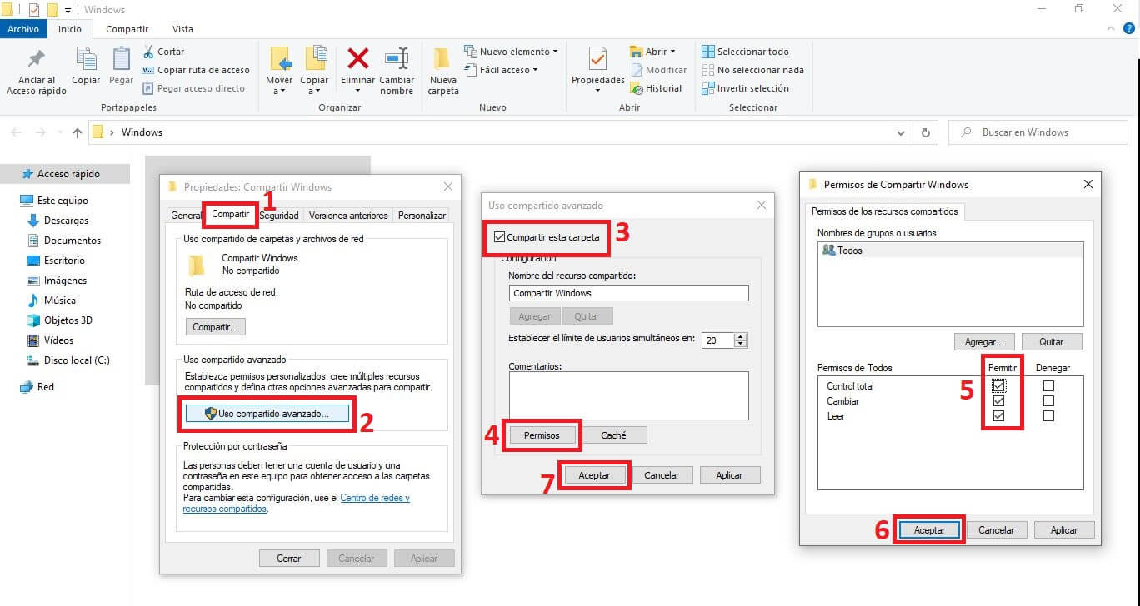Select Acceso rápido in the navigation pane
The height and width of the screenshot is (606, 1140).
[65, 174]
